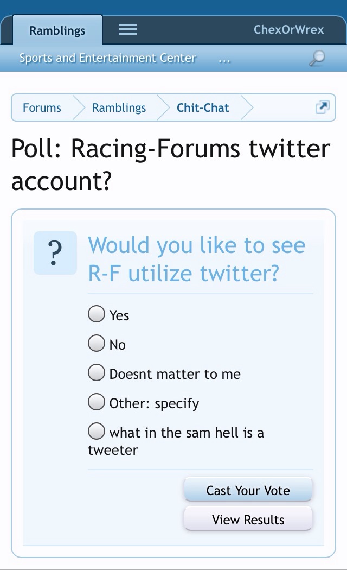Open the Ramblings breadcrumb link

point(119,107)
